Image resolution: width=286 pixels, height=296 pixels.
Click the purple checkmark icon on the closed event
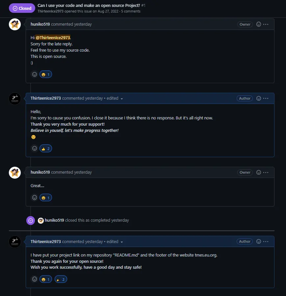[31, 220]
